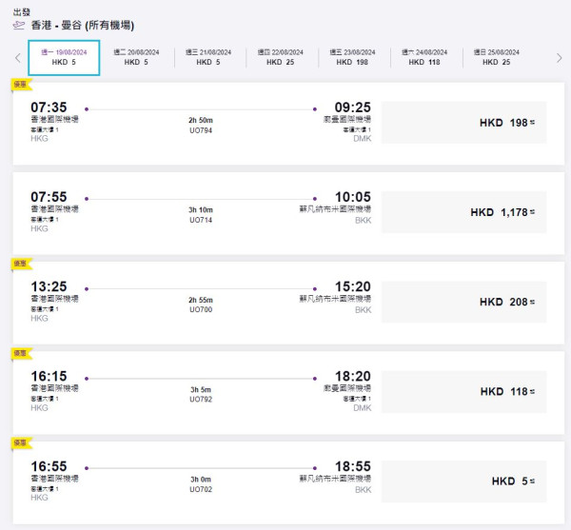Select the 23/08/2024 HKD 198 tab
This screenshot has height=530, width=571.
click(352, 57)
